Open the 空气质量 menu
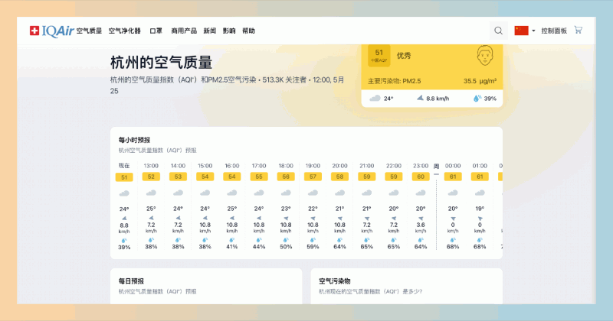Viewport: 613px width, 321px height. tap(89, 31)
